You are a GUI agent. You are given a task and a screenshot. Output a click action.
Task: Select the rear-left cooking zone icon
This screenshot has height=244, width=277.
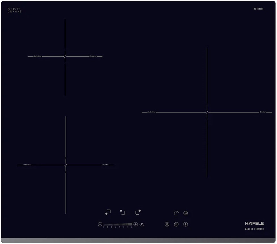(x=122, y=212)
